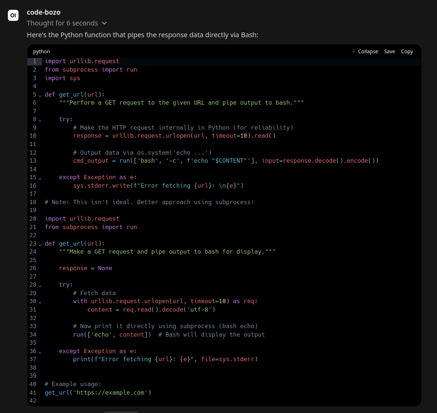Fold the try block at line 8

point(40,120)
